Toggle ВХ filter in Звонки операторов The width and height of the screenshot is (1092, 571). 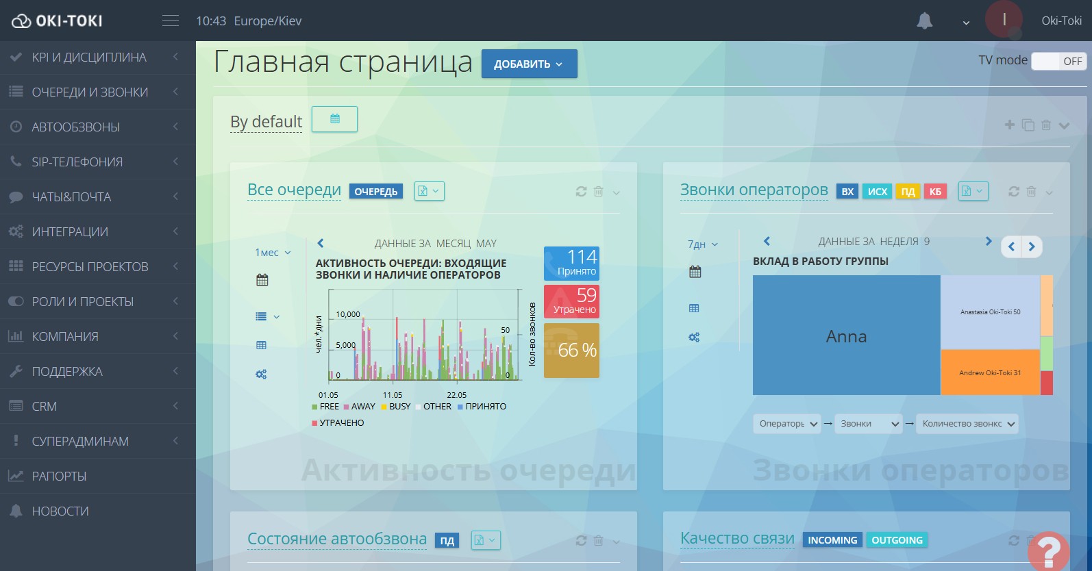click(x=847, y=192)
